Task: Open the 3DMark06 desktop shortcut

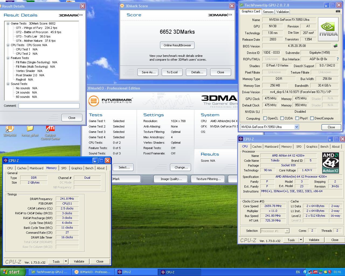Action: (9, 131)
